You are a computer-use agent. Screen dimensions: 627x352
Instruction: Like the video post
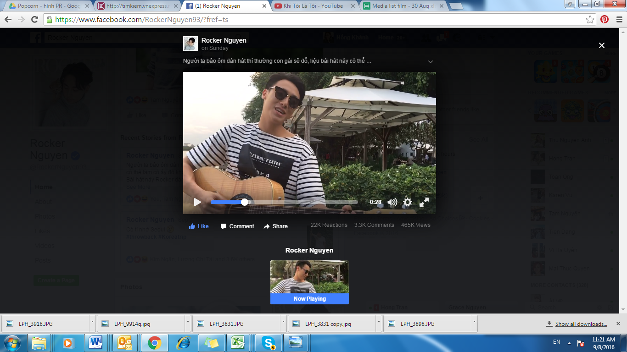click(x=199, y=226)
